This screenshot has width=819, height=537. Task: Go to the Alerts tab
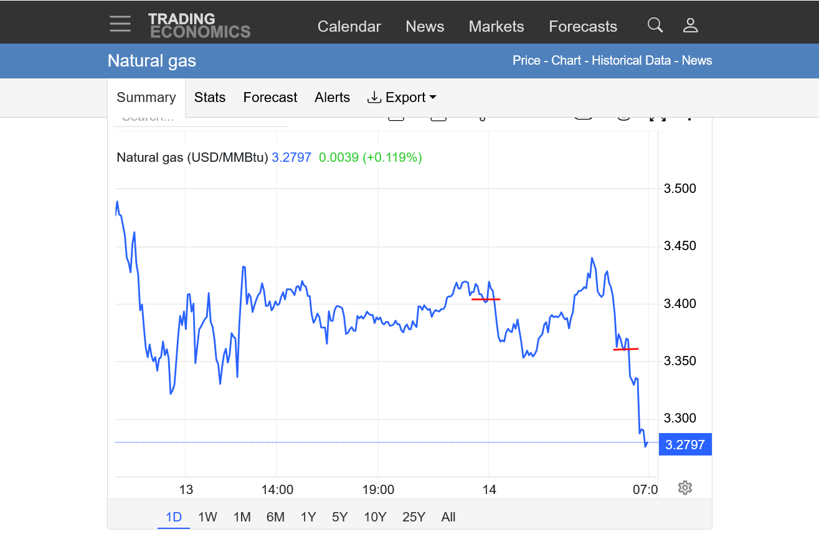pos(332,98)
